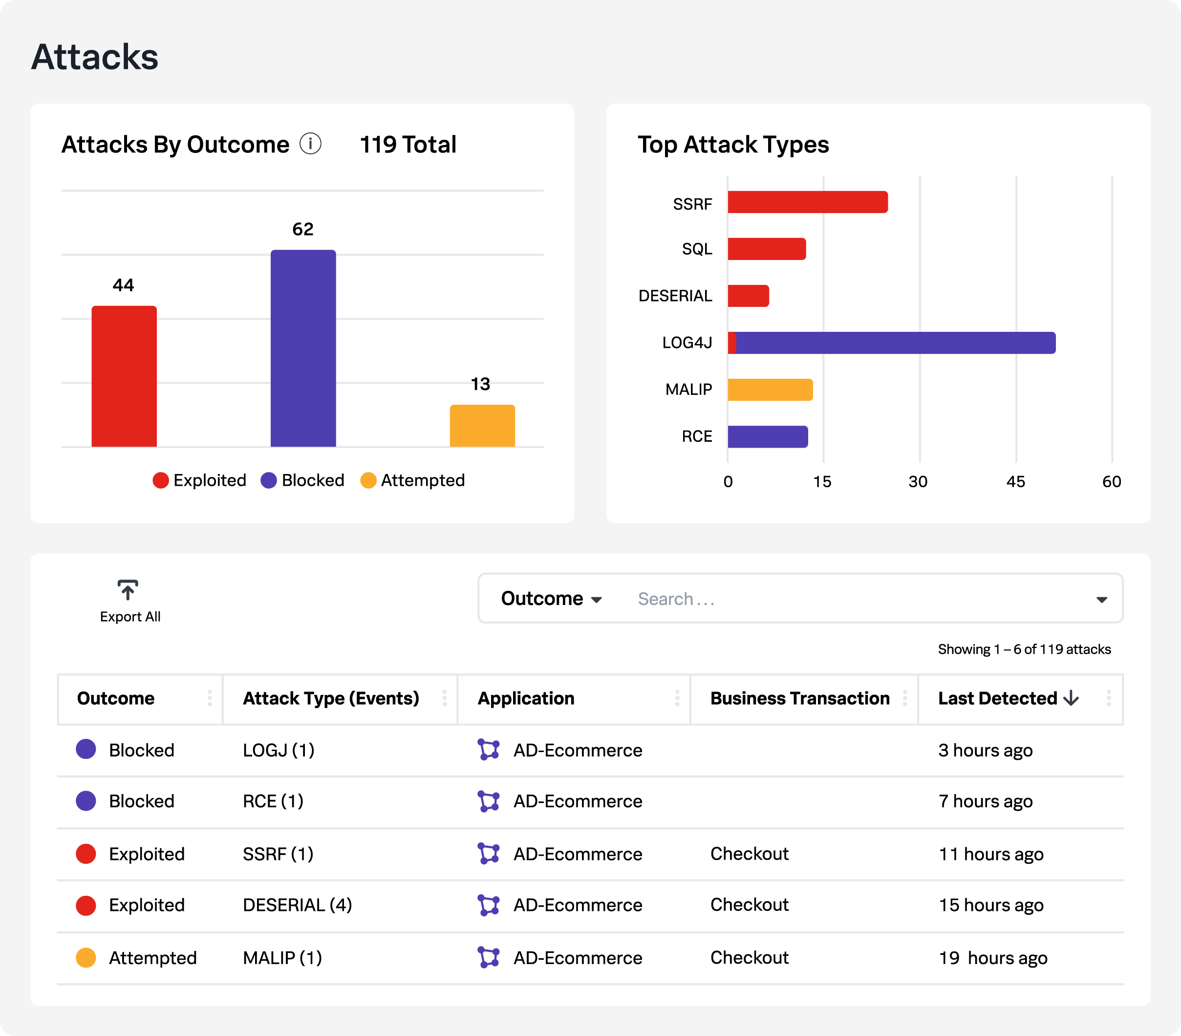This screenshot has width=1181, height=1036.
Task: Open the Attack Type column options dots
Action: (444, 698)
